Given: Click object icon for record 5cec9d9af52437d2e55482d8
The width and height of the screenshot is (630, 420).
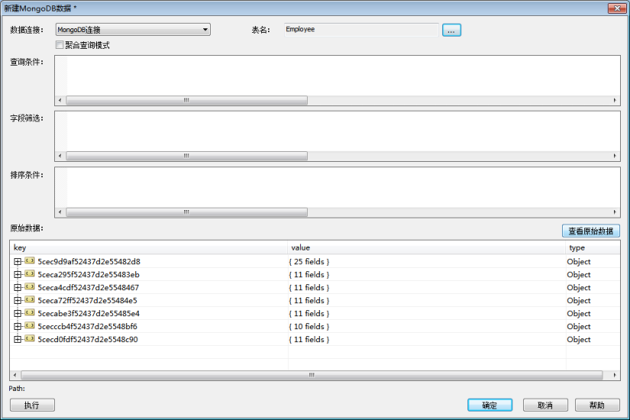Looking at the screenshot, I should (x=30, y=261).
